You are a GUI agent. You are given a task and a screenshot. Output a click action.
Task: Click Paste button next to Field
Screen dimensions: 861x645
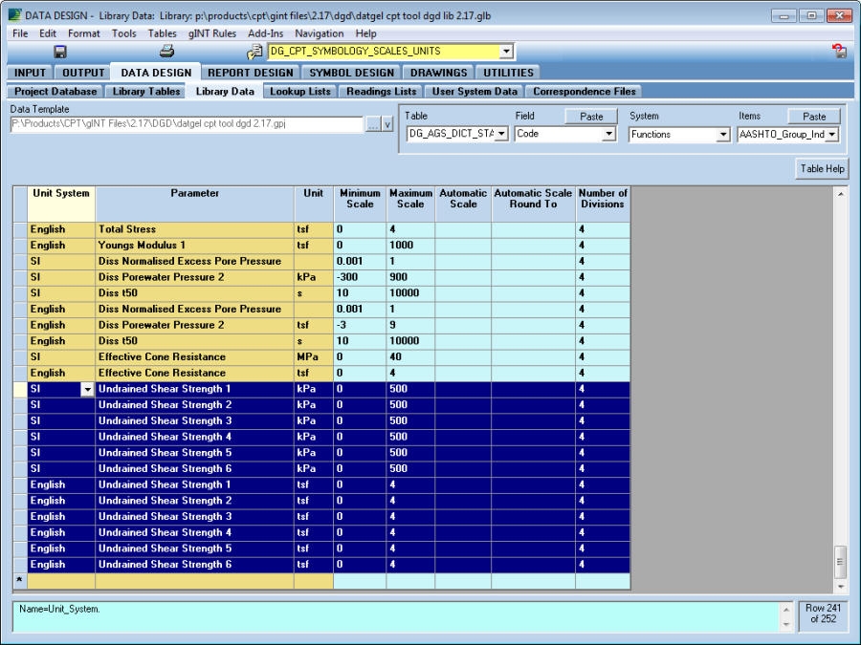[591, 117]
